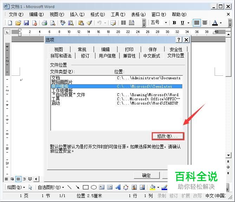Expand Standard toolbar options chevron
The height and width of the screenshot is (202, 235).
pyautogui.click(x=144, y=23)
